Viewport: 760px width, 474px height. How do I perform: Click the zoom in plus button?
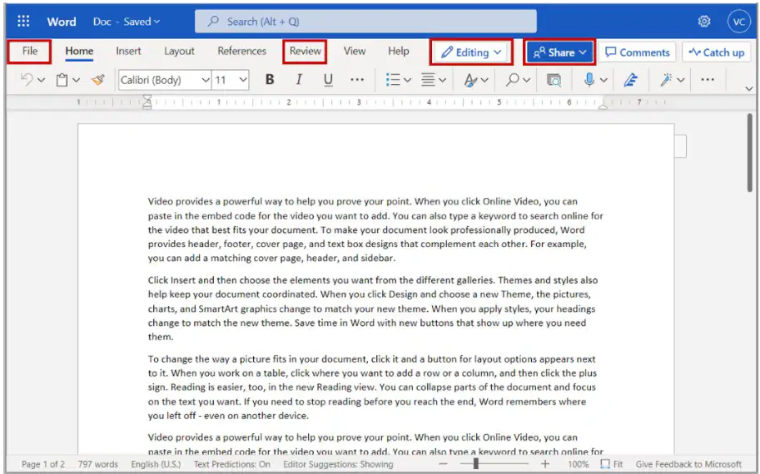(544, 464)
